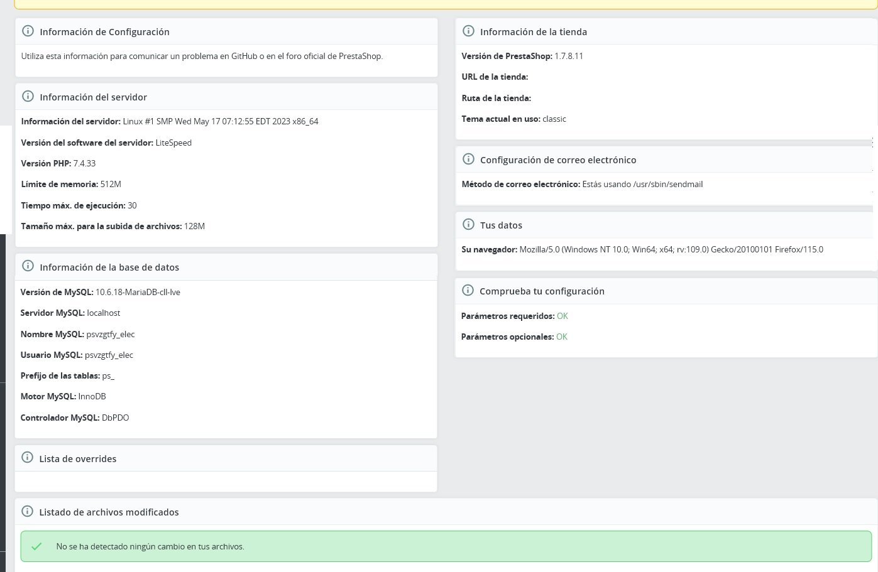Click the Listado de archivos modificados heading

(109, 512)
